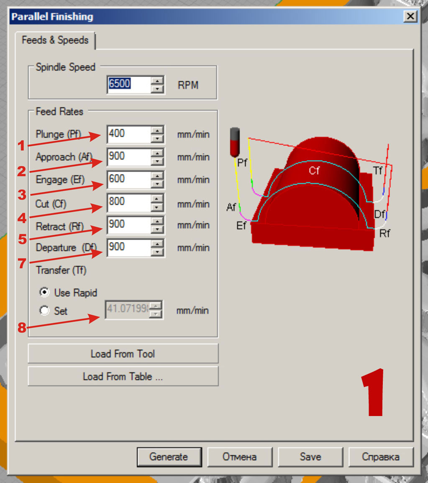This screenshot has height=483, width=428.
Task: Click the Plunge (Pf) feed rate field
Action: (128, 134)
